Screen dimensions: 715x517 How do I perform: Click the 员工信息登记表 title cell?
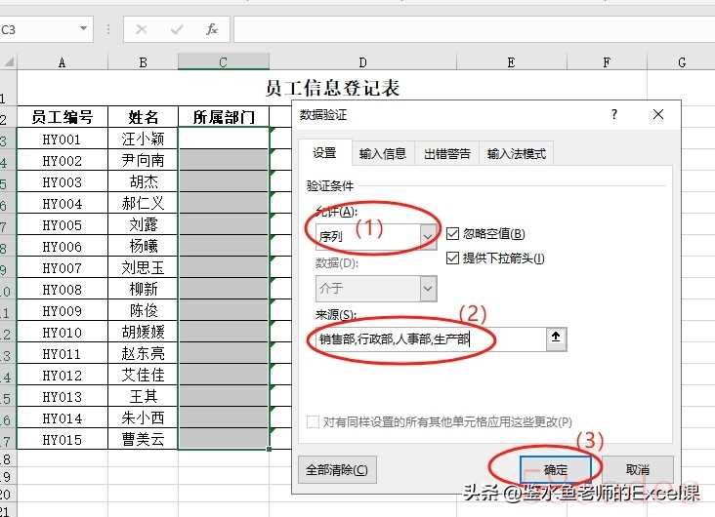pyautogui.click(x=332, y=89)
